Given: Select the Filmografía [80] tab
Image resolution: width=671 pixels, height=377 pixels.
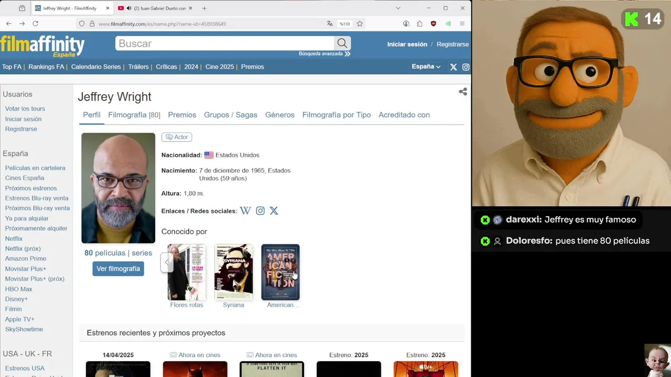Looking at the screenshot, I should (134, 115).
